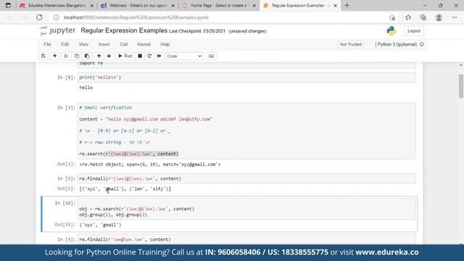Open a new browser tab
The width and height of the screenshot is (464, 261).
[347, 5]
